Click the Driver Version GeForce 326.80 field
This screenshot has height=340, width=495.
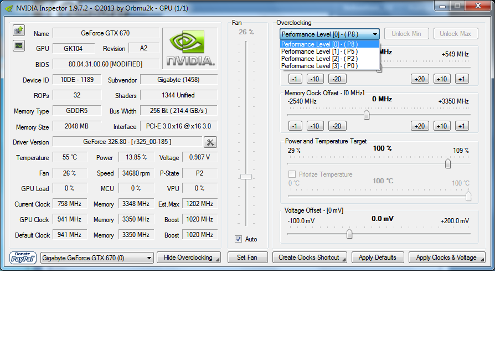(127, 142)
